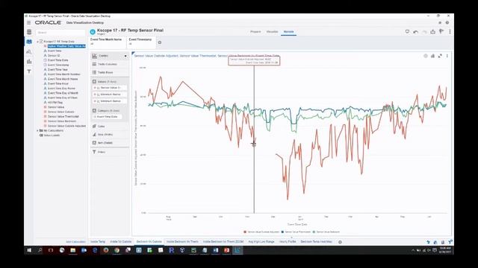Click the Share export icon
Image resolution: width=478 pixels, height=268 pixels.
pyautogui.click(x=432, y=31)
